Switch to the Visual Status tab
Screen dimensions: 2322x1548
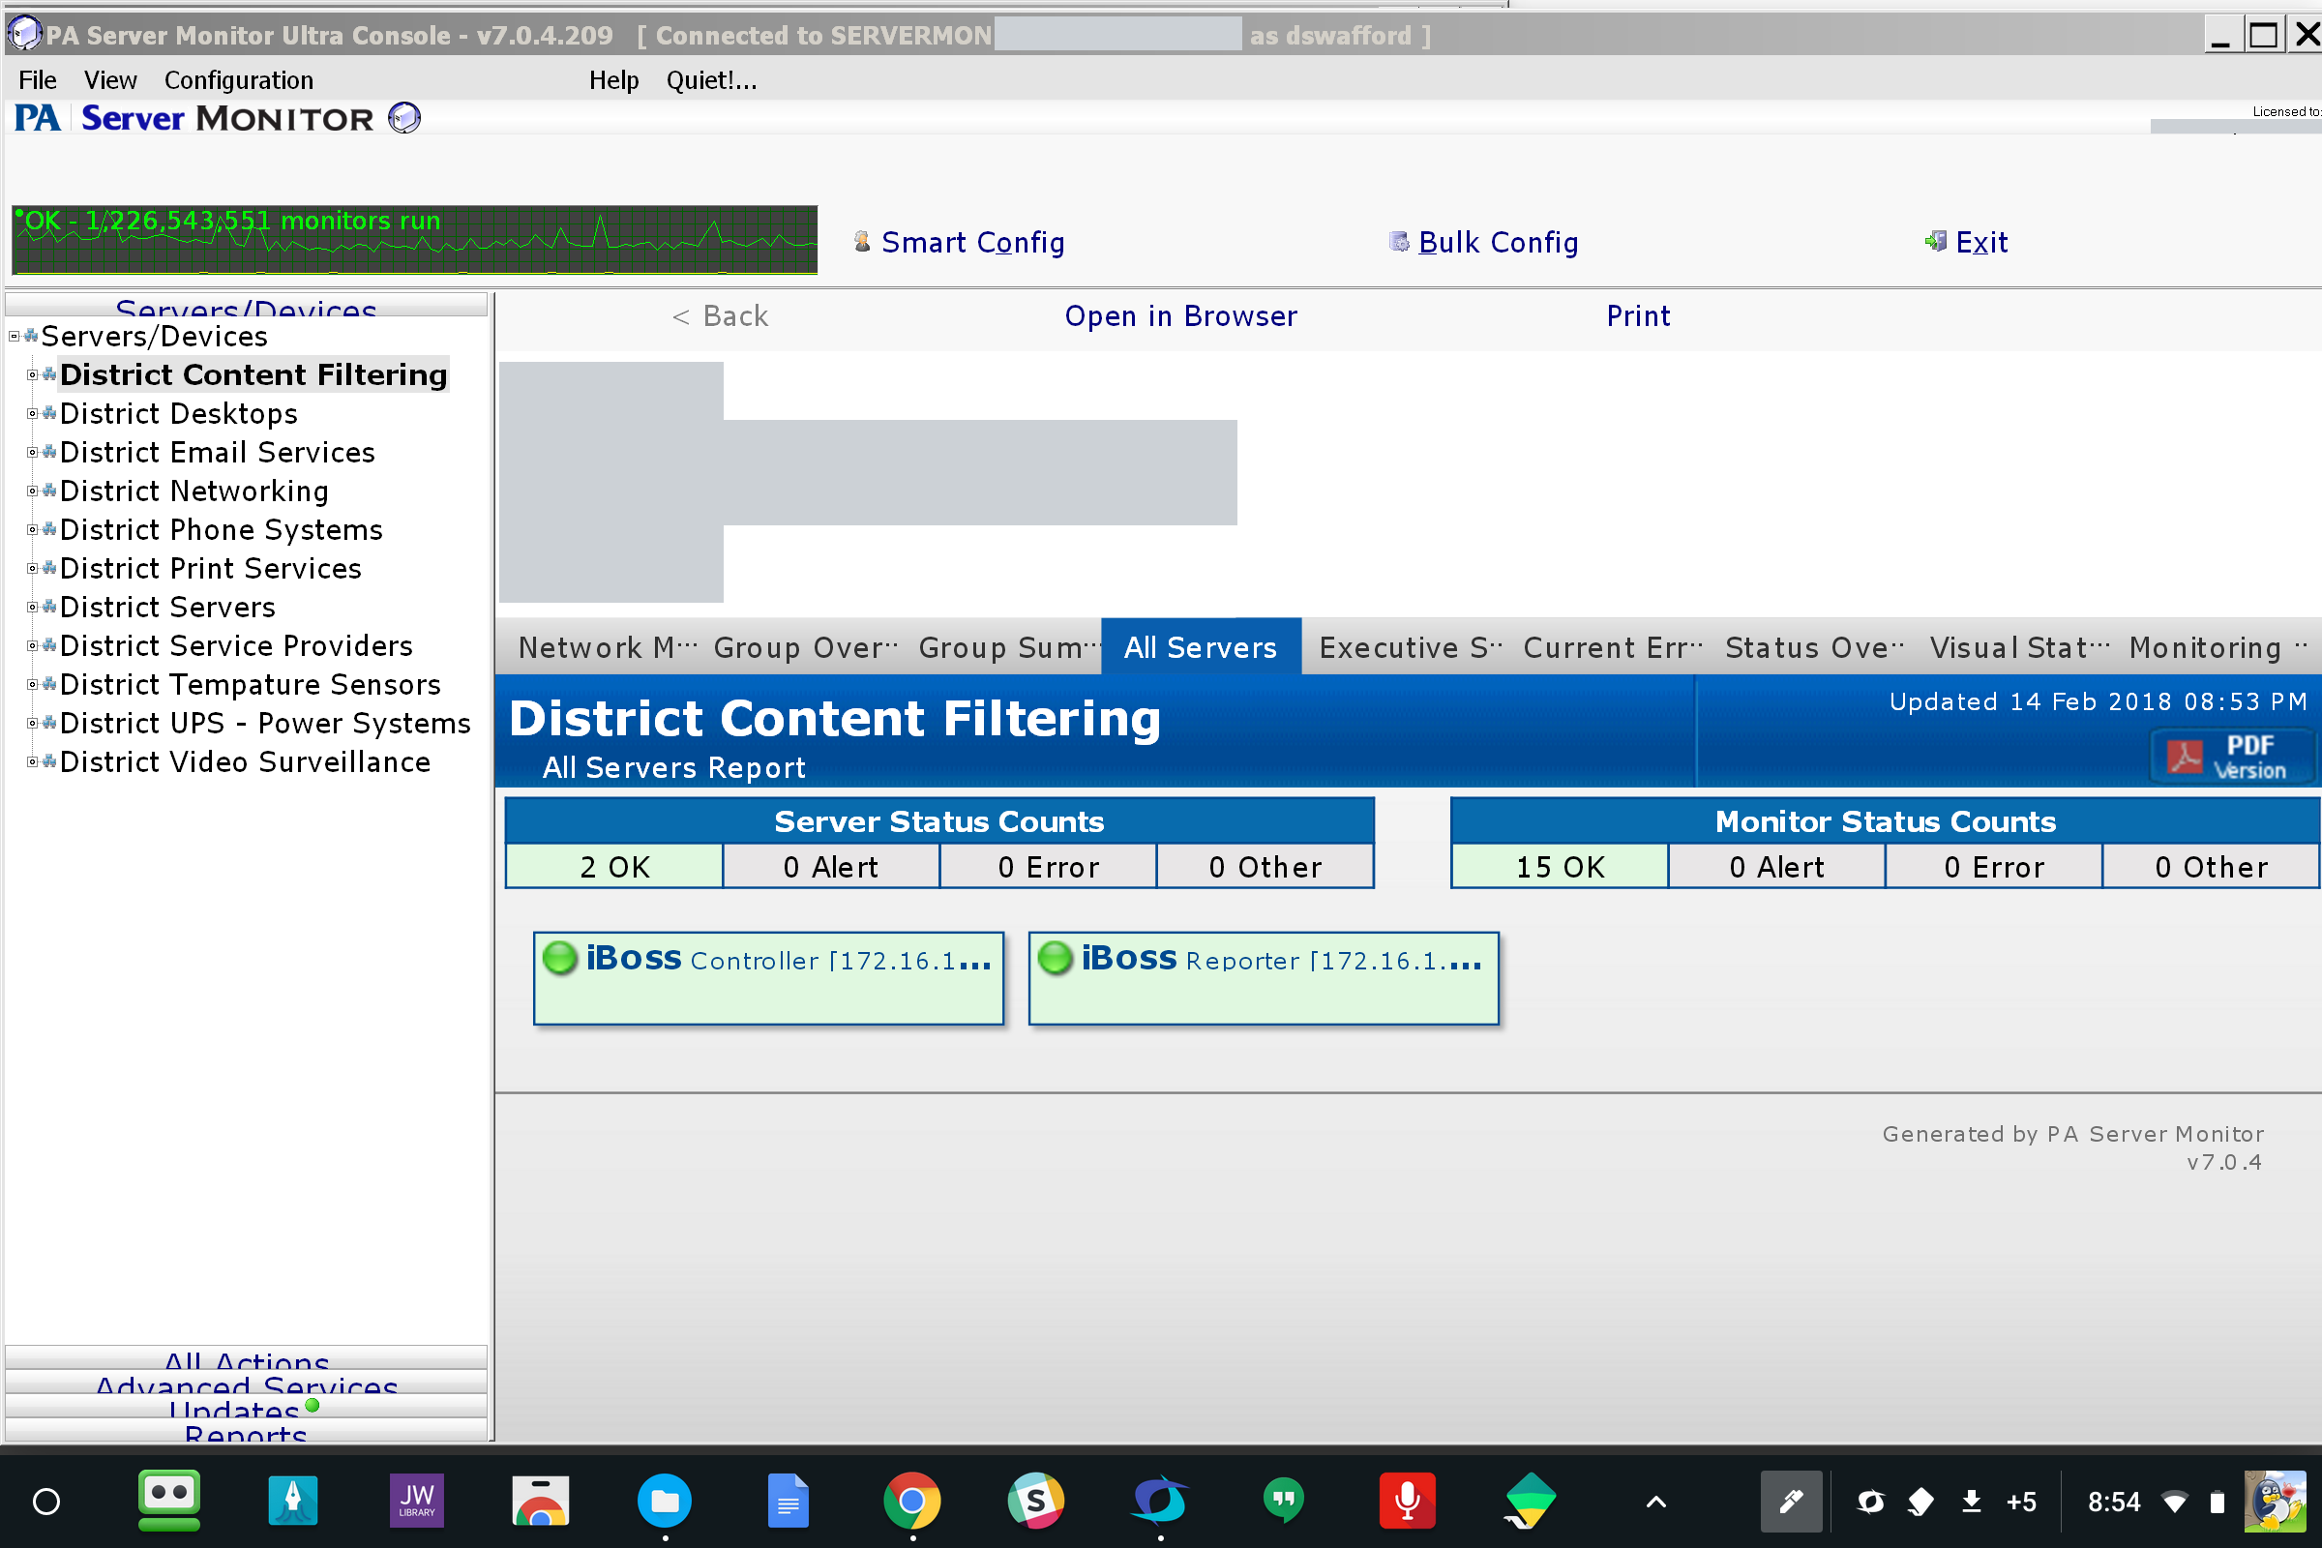click(2018, 647)
